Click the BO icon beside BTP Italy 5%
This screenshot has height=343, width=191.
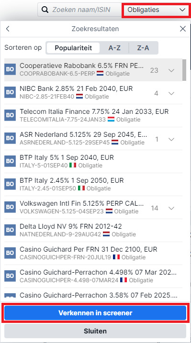click(10, 161)
